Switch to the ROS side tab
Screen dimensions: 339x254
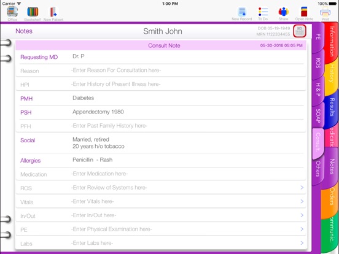tap(318, 63)
